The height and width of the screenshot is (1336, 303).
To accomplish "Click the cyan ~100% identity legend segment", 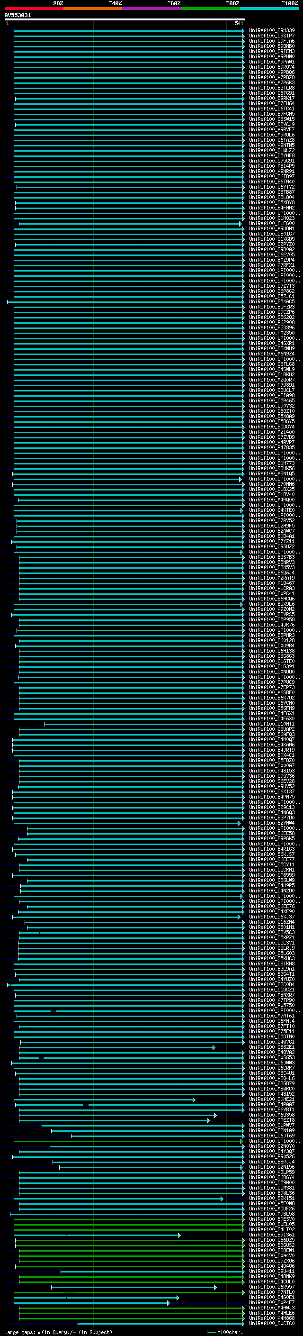I will [x=269, y=9].
